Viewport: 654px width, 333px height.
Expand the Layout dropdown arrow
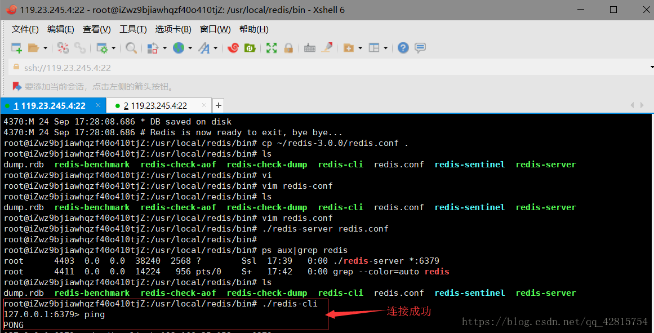click(385, 48)
